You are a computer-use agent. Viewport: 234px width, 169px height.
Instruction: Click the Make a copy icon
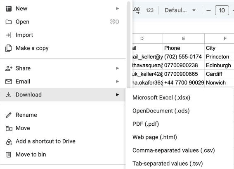coord(9,48)
